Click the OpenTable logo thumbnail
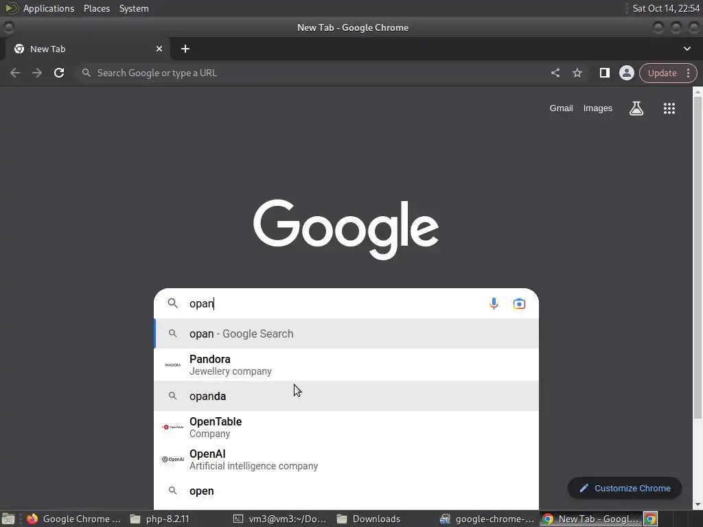Image resolution: width=703 pixels, height=527 pixels. tap(172, 427)
